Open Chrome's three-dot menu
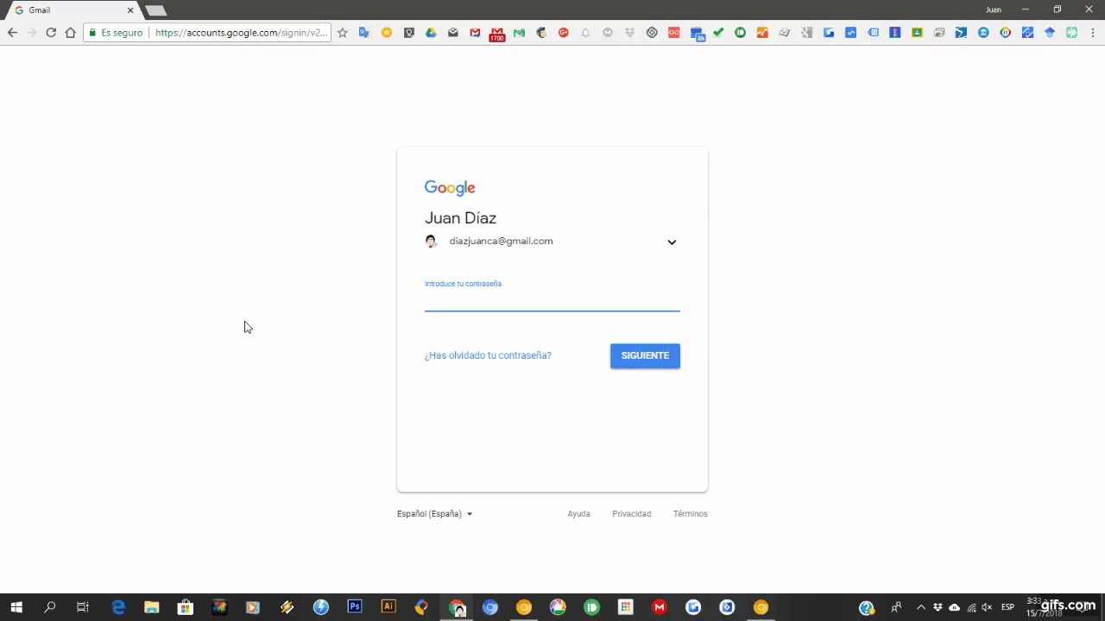1105x621 pixels. (x=1092, y=33)
